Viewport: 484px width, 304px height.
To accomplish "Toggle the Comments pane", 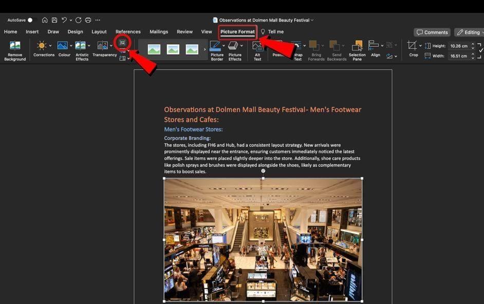I will pyautogui.click(x=432, y=32).
